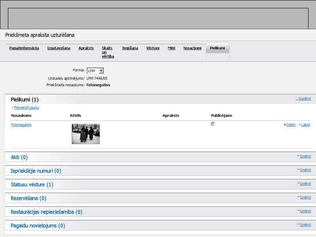The width and height of the screenshot is (316, 237).
Task: Click the collapse icon beside Savērst
Action: tap(297, 99)
